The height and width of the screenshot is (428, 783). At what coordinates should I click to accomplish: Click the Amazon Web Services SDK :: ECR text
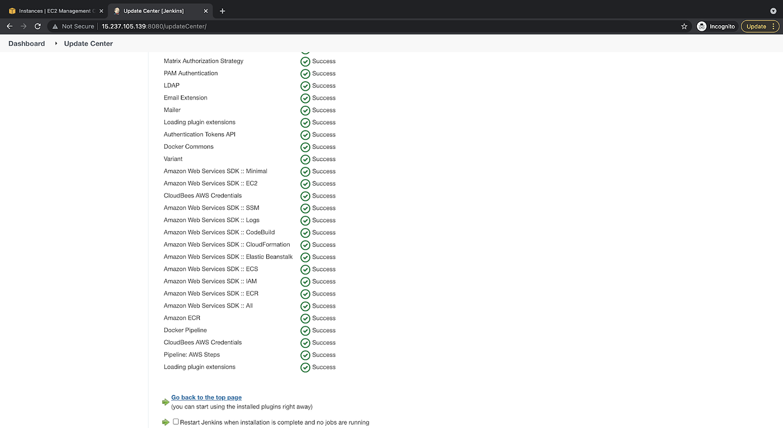(x=211, y=294)
